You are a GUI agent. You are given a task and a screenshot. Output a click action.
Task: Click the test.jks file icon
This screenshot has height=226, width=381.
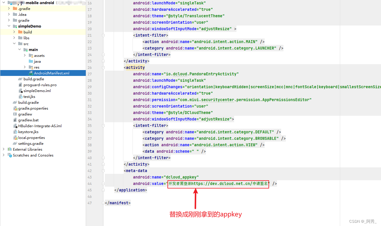point(20,96)
